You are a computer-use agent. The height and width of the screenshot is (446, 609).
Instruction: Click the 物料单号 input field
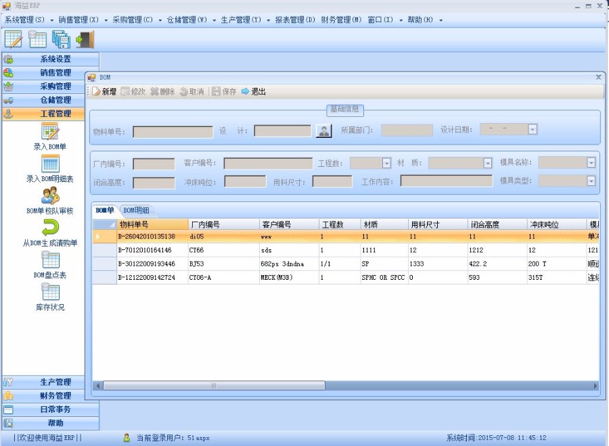pyautogui.click(x=173, y=132)
